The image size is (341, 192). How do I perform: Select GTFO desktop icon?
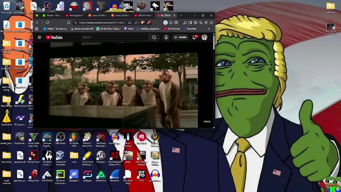click(141, 176)
